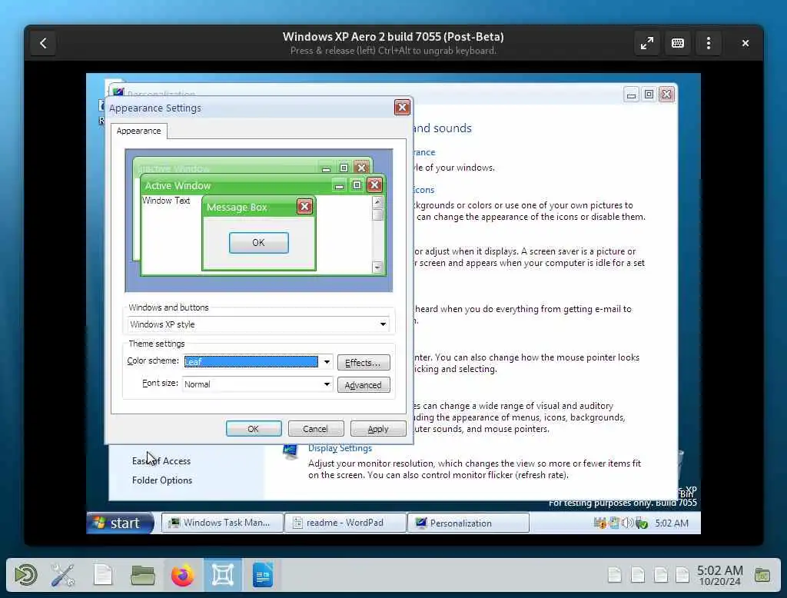The image size is (787, 598).
Task: Click the network tray icon in XP
Action: 614,523
